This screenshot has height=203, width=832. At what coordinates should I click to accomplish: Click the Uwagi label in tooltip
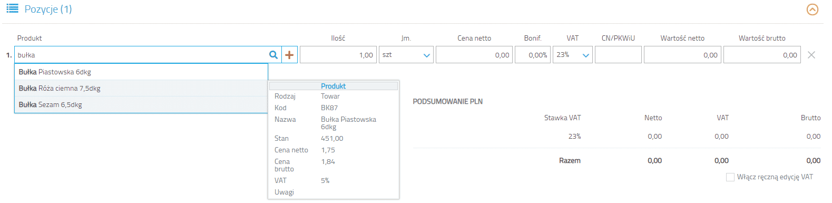point(284,192)
